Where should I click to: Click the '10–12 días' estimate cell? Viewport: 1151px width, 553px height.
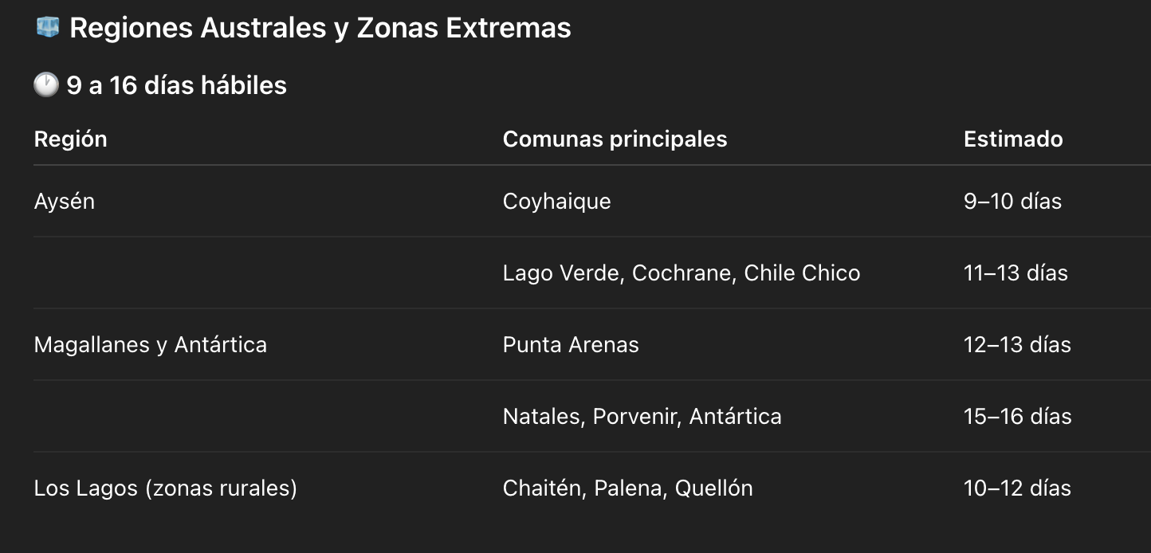point(1017,488)
